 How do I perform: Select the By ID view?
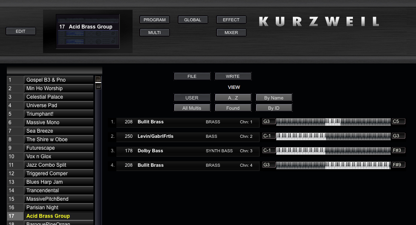274,108
